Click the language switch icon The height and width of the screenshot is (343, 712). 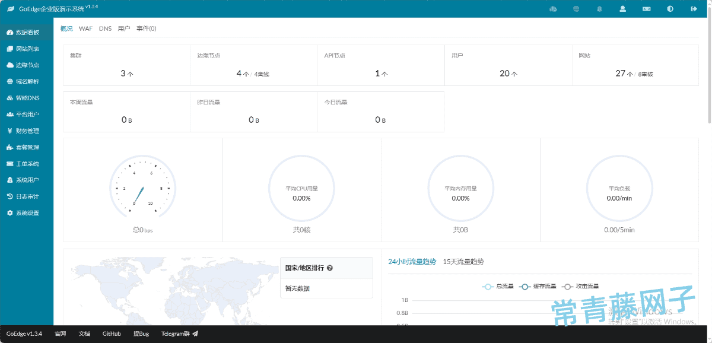[x=647, y=9]
